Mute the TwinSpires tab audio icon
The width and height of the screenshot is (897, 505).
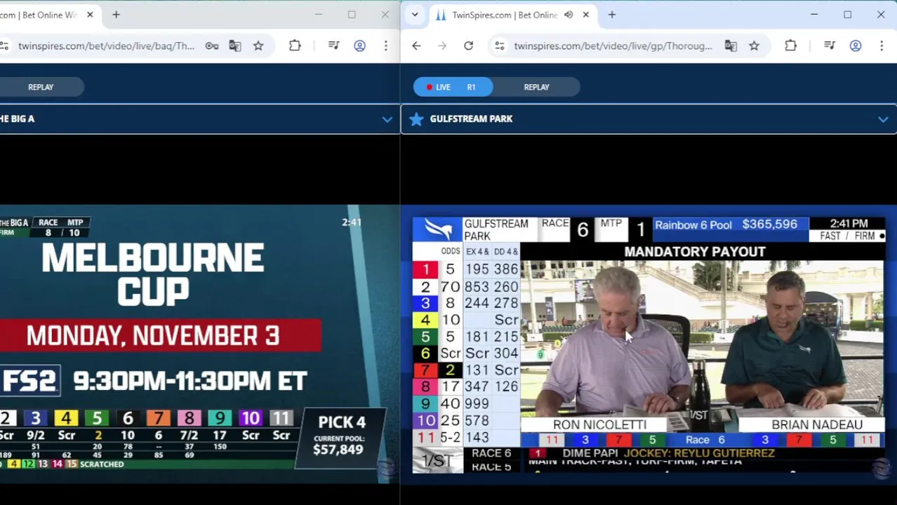coord(569,15)
